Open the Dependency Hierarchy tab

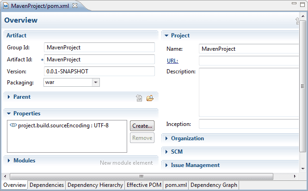click(x=95, y=185)
